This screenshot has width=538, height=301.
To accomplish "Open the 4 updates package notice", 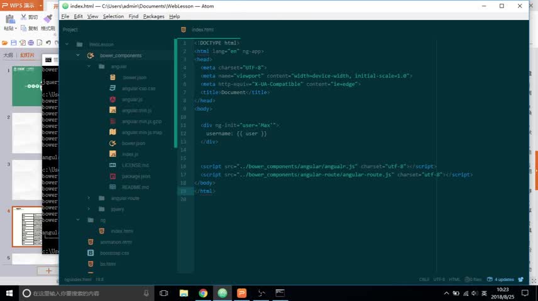I will [500, 280].
